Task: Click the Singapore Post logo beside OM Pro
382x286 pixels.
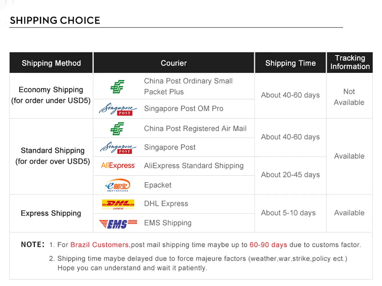Action: click(x=118, y=109)
